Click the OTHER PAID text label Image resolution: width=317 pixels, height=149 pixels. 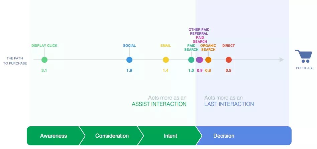[x=199, y=30]
